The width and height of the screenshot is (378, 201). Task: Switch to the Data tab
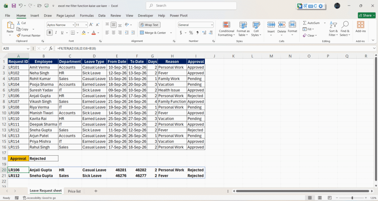(102, 15)
